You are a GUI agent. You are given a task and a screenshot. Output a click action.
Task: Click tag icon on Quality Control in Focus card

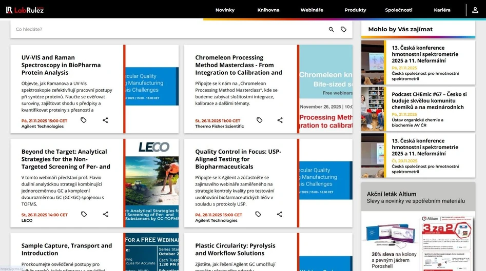[258, 214]
